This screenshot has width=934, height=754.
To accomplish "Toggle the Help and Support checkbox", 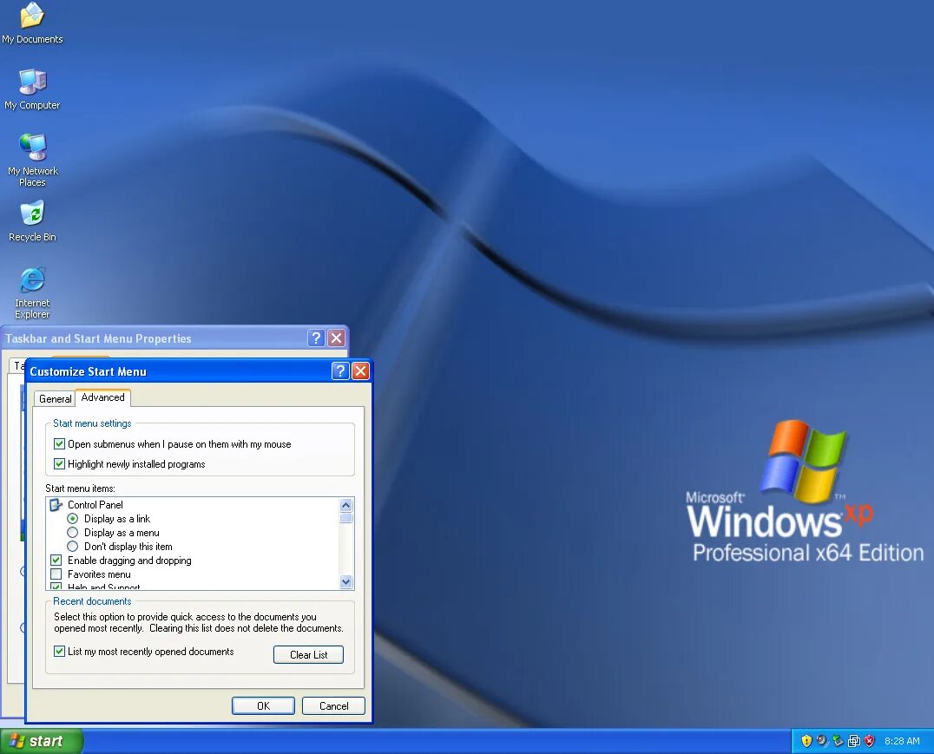I will (56, 587).
